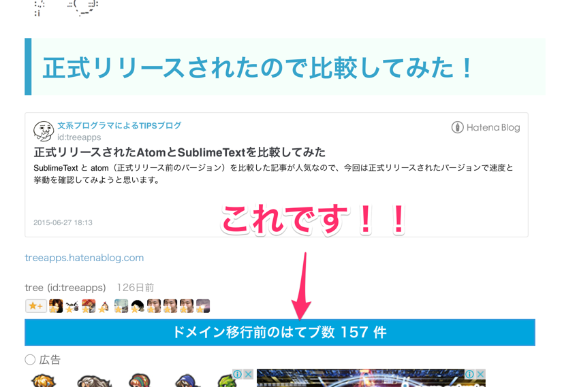The width and height of the screenshot is (562, 387).
Task: Click the 'tree (id:treeapps)' author name
Action: point(65,288)
